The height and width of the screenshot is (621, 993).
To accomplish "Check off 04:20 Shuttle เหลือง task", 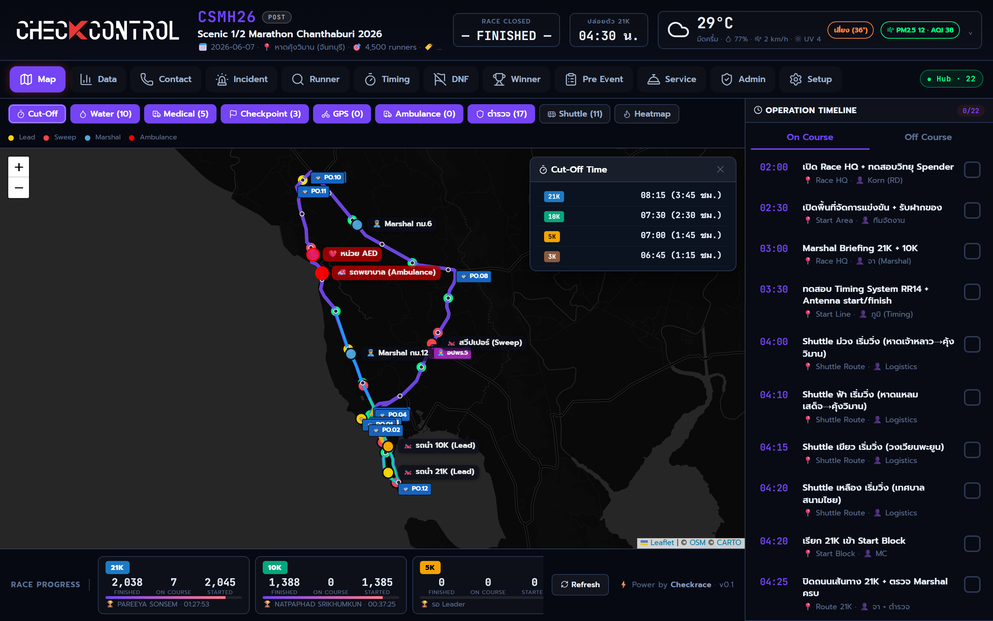I will 972,490.
